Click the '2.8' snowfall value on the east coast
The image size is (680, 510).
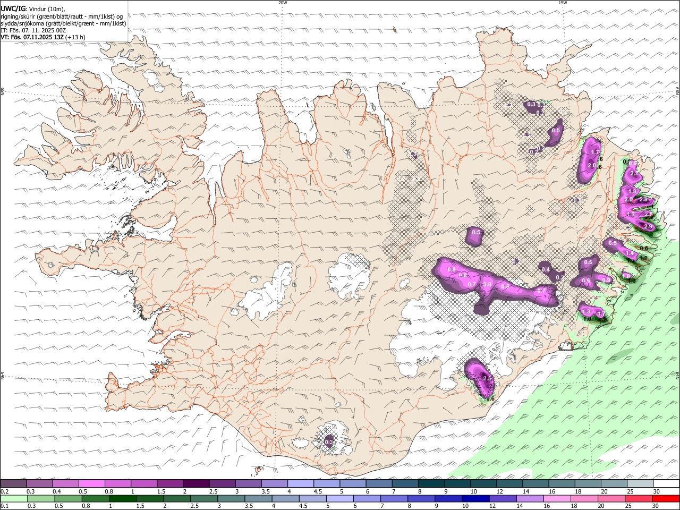click(x=643, y=200)
